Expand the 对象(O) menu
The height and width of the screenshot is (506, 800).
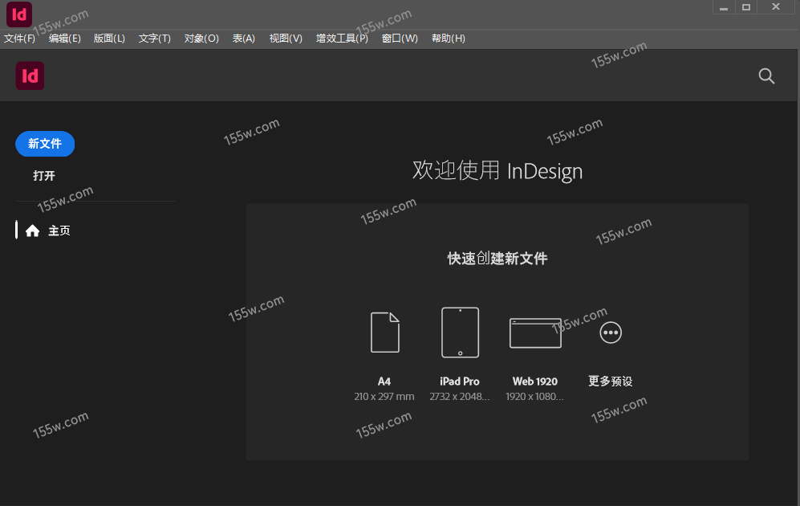click(201, 39)
